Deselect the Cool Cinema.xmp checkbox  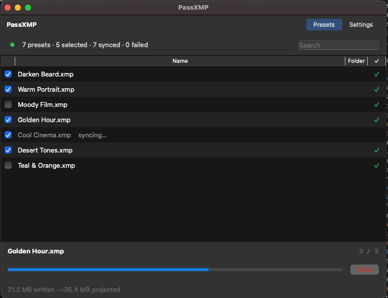click(x=8, y=135)
